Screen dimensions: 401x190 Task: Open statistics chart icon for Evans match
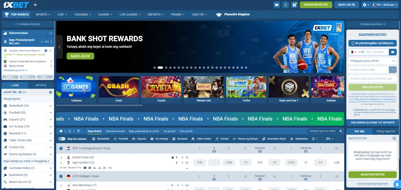coord(95,168)
